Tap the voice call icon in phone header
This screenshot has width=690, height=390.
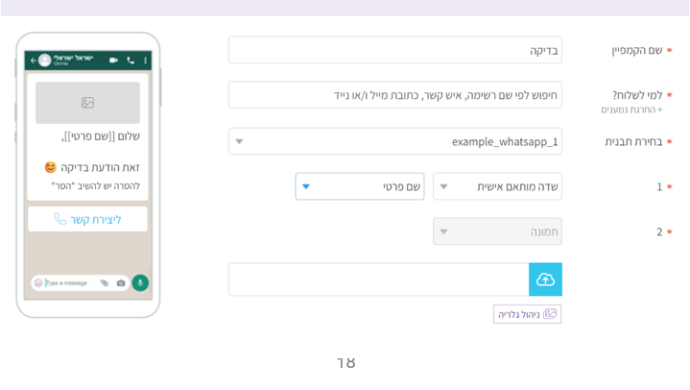pyautogui.click(x=131, y=61)
